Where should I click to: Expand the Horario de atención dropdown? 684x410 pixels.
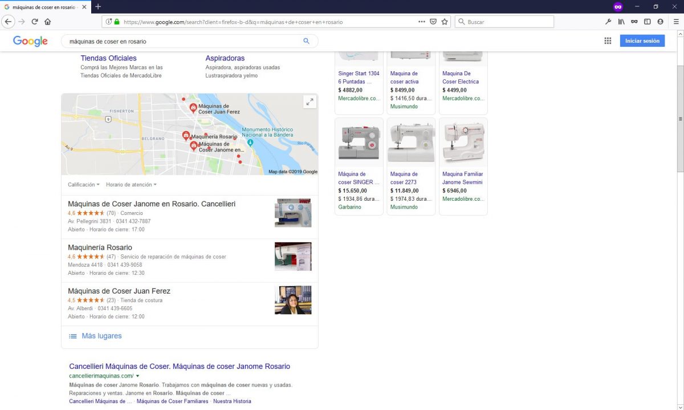(x=131, y=185)
